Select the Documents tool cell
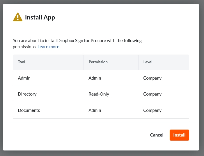This screenshot has height=156, width=204. coord(48,110)
